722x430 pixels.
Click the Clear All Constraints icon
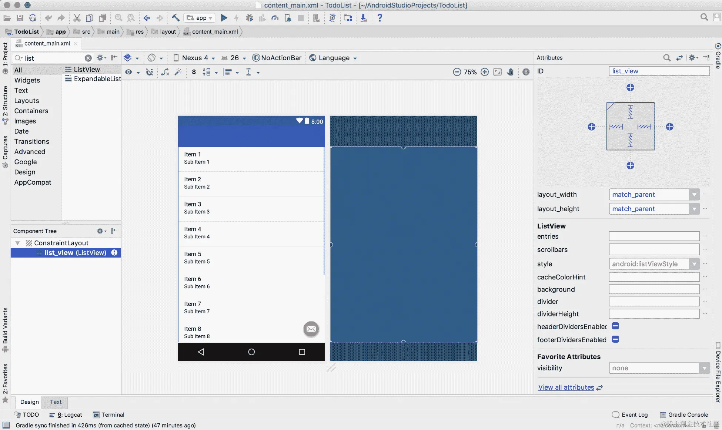coord(165,72)
